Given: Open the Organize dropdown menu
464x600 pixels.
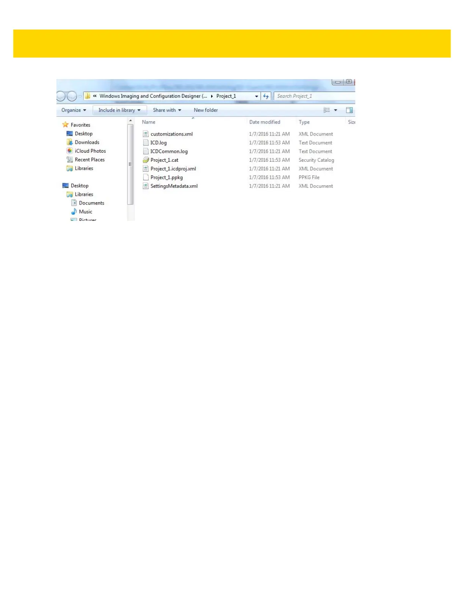Looking at the screenshot, I should pyautogui.click(x=74, y=110).
